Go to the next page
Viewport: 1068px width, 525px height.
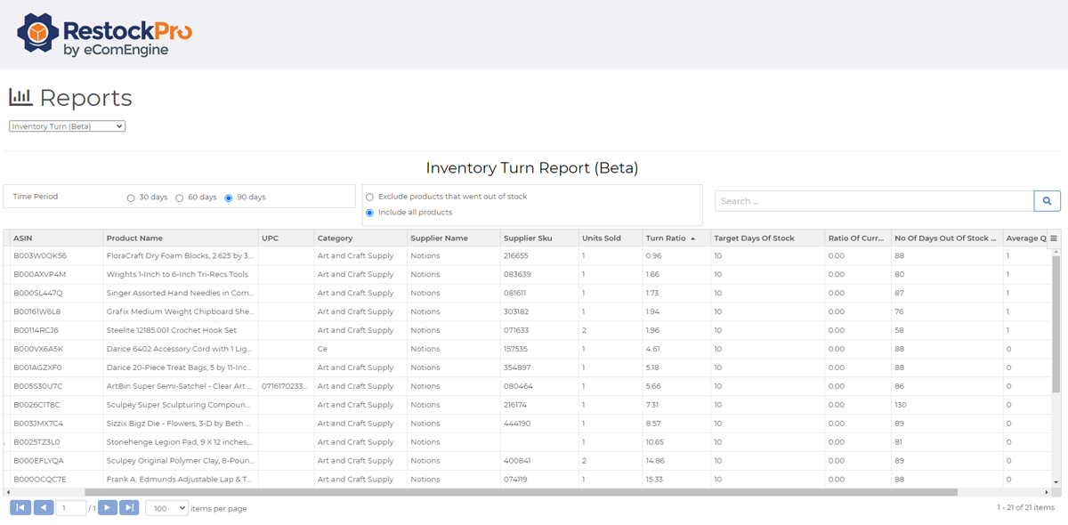pos(107,508)
